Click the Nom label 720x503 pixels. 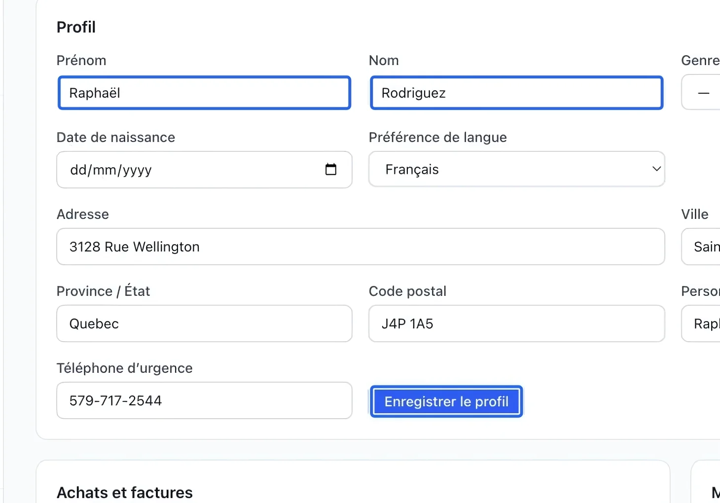pyautogui.click(x=384, y=60)
